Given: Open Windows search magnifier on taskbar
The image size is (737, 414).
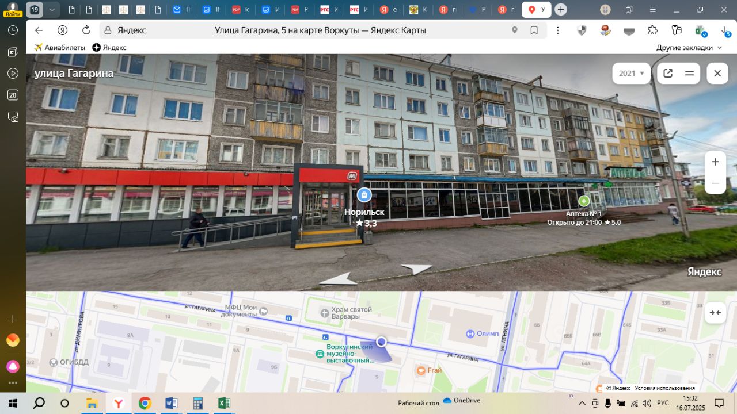Looking at the screenshot, I should coord(39,403).
